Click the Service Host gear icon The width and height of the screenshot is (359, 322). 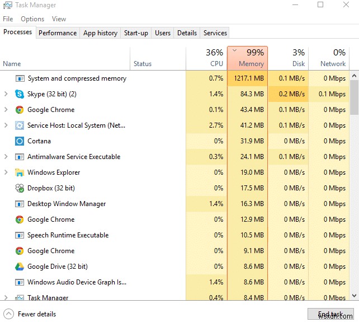tap(20, 125)
